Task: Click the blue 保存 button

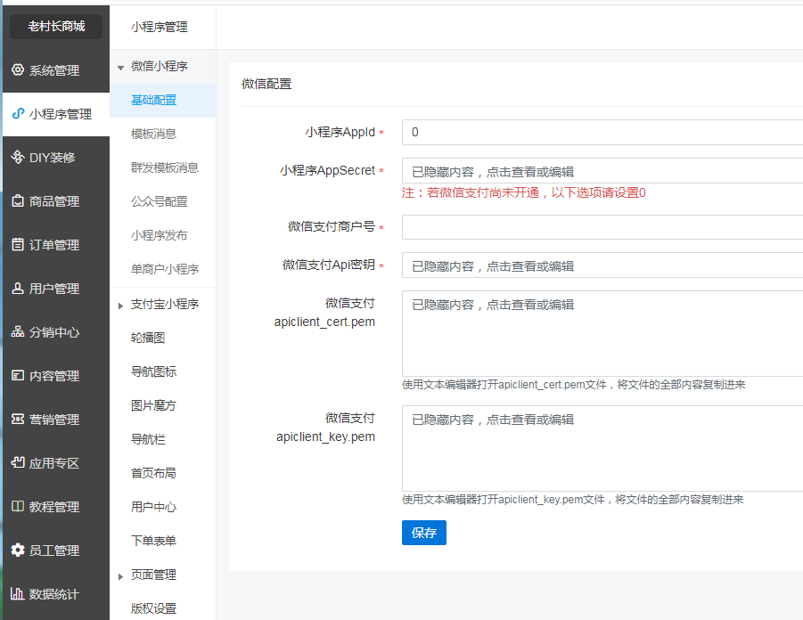Action: [423, 533]
